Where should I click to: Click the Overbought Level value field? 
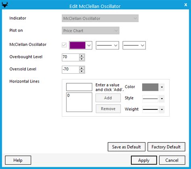pyautogui.click(x=71, y=58)
